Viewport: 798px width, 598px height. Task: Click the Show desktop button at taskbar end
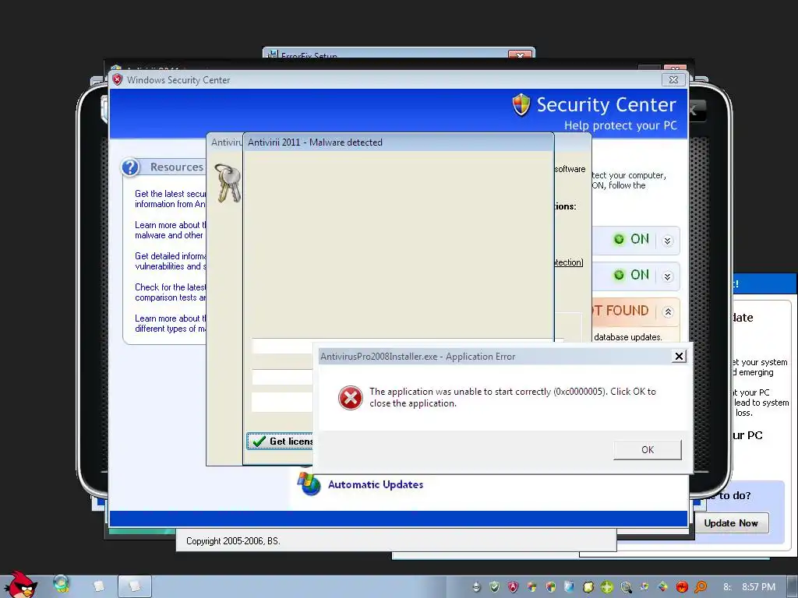coord(793,586)
